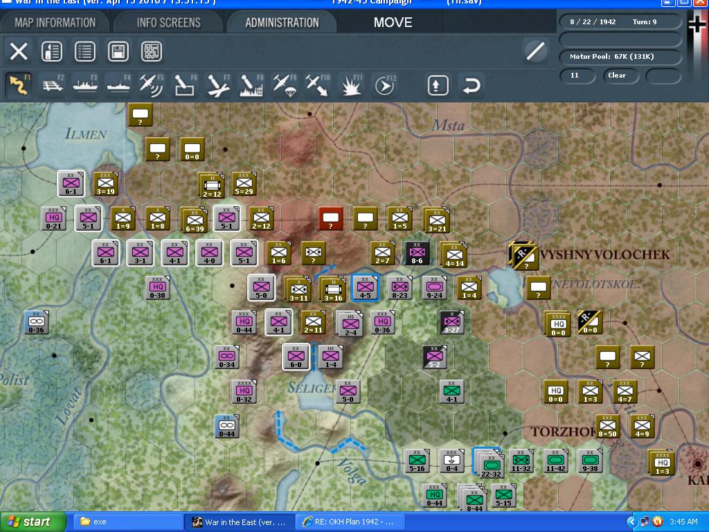Click the diagonal slash icon at toolbar right

coord(536,51)
